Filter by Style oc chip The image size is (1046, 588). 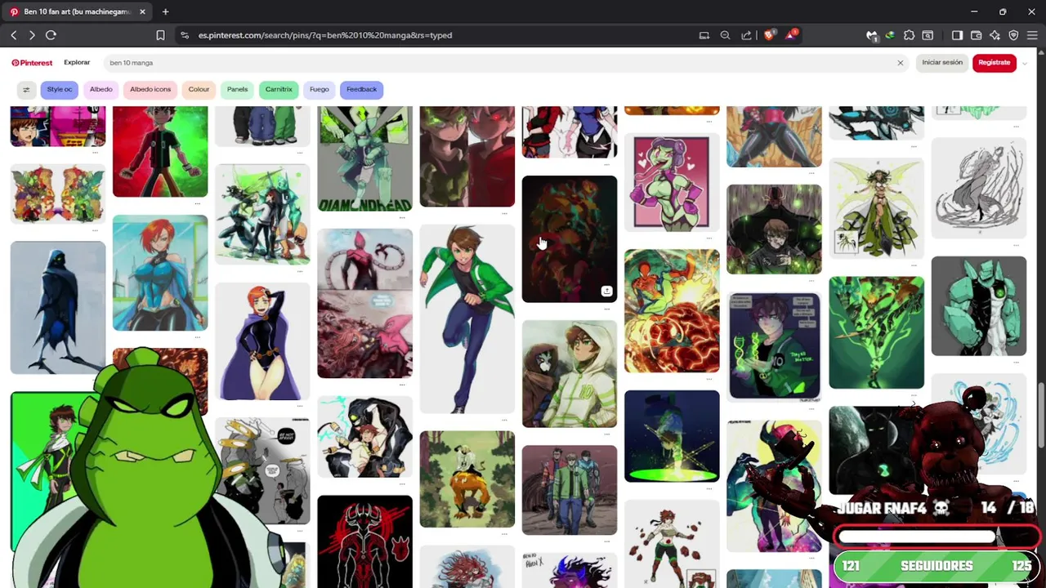point(59,90)
